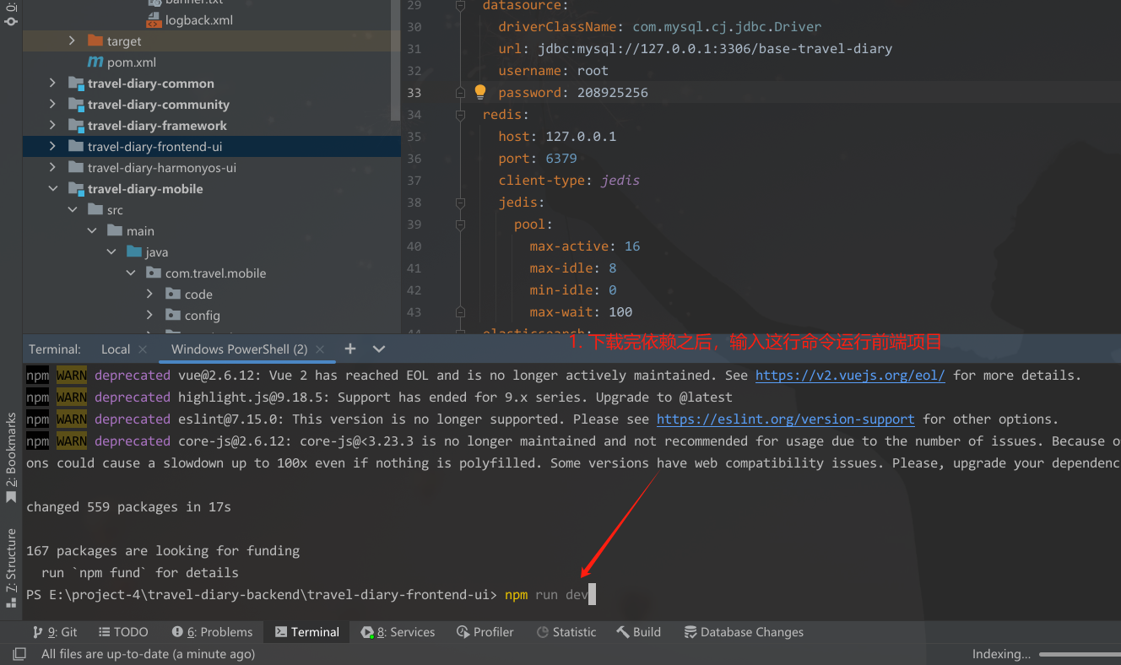Click the com.travel.mobile package icon
Viewport: 1121px width, 665px height.
154,273
